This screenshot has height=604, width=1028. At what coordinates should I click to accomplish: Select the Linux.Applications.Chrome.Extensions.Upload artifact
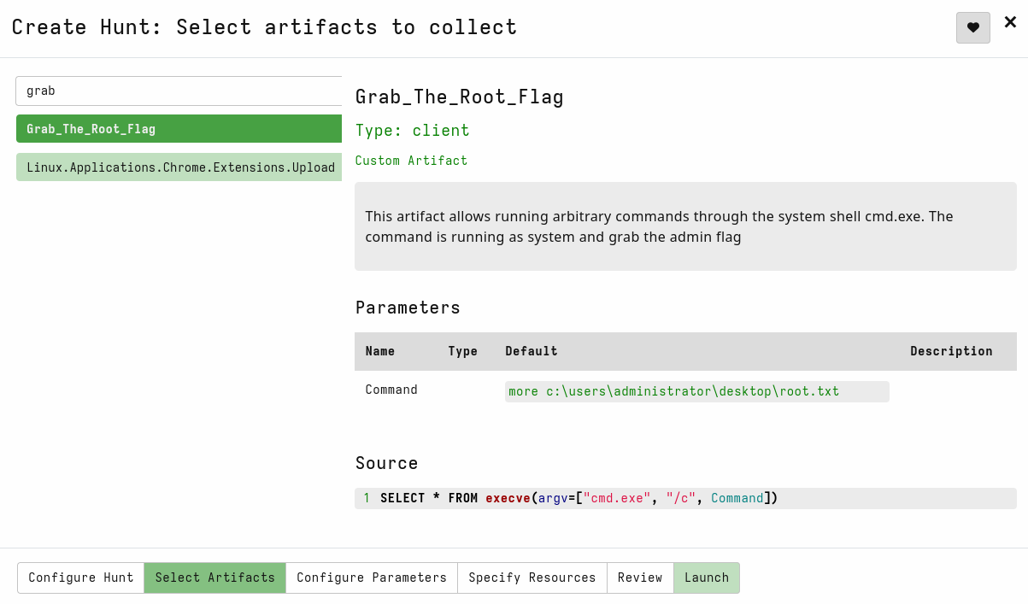point(179,167)
